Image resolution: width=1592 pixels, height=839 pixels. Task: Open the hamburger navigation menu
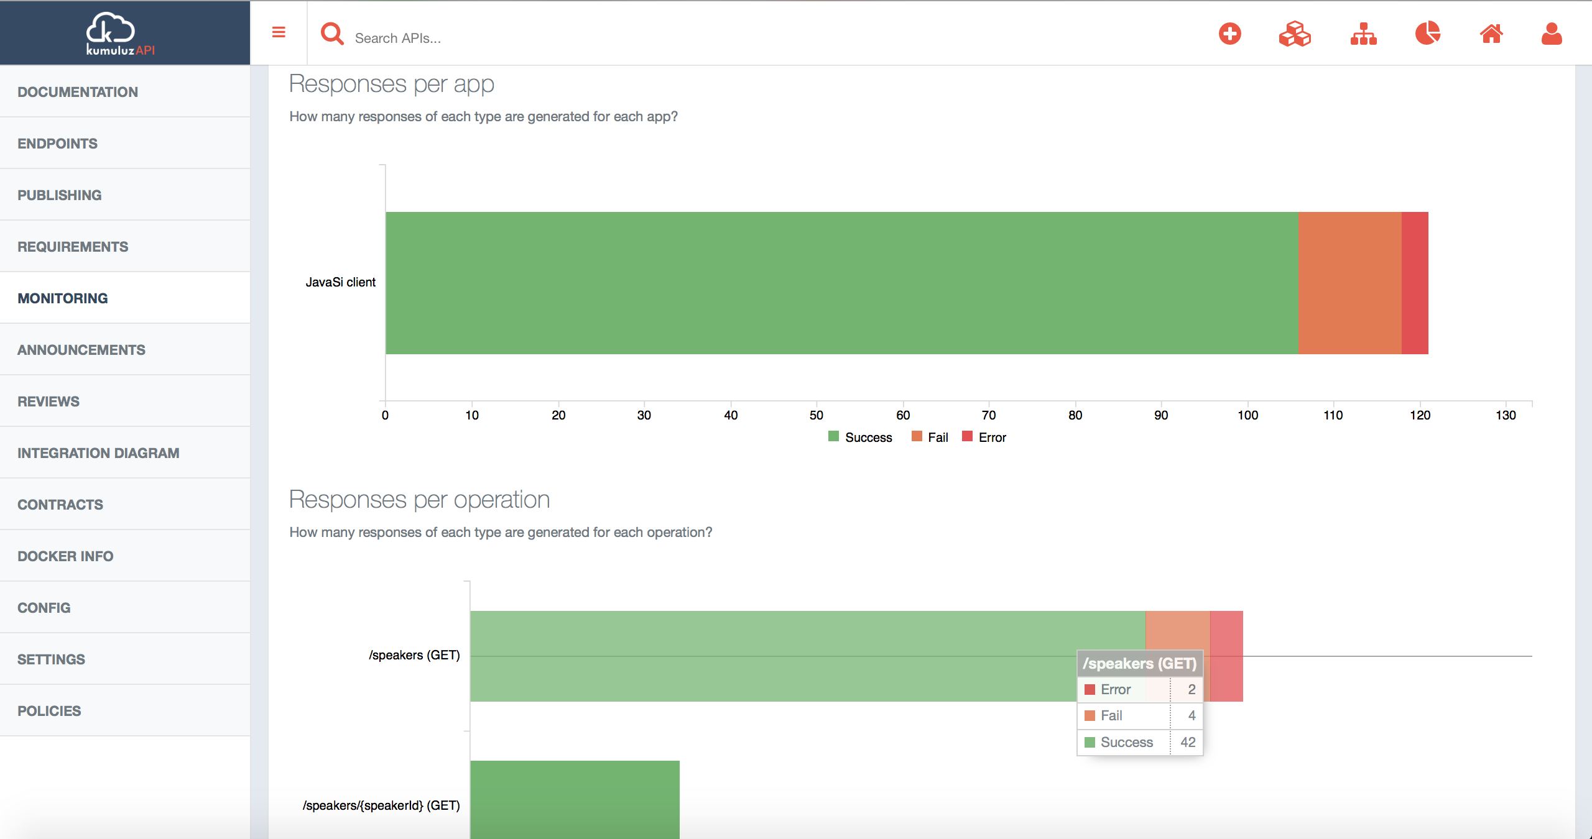(x=279, y=32)
